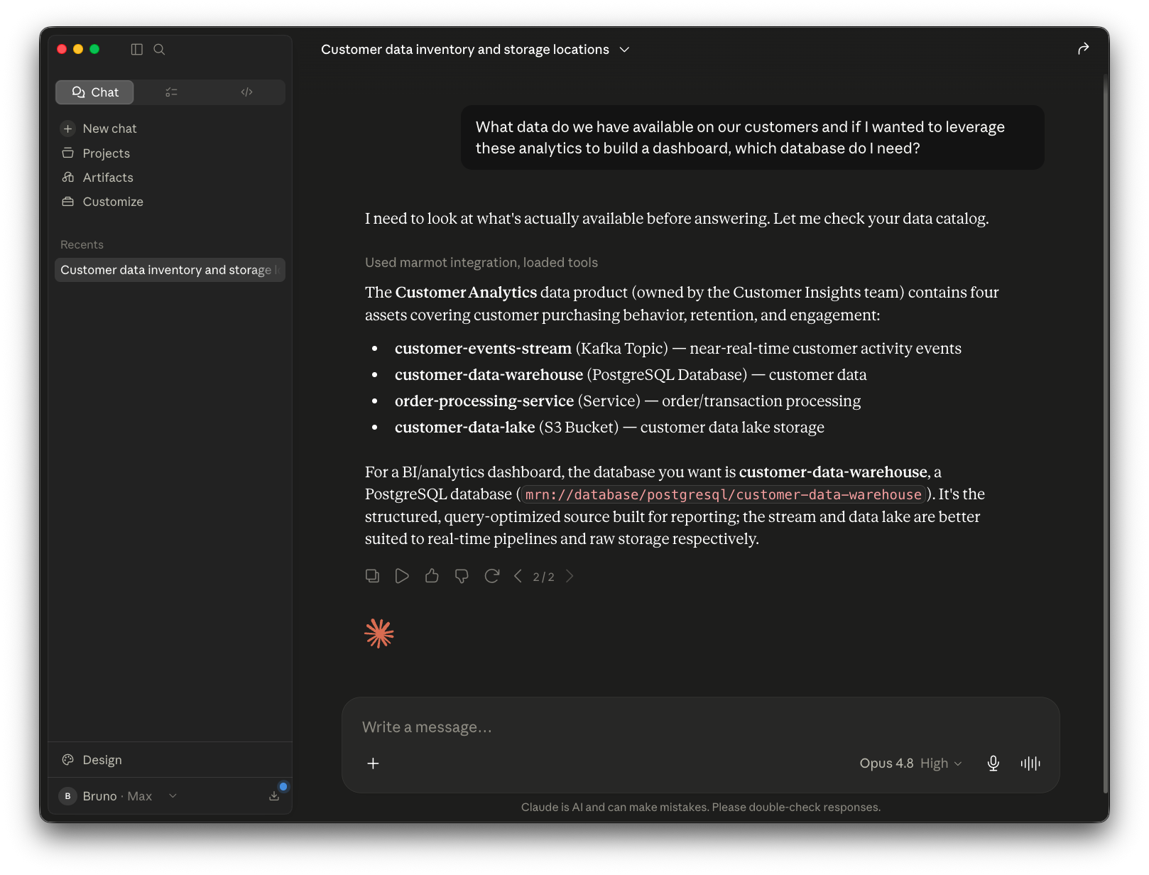Expand the conversation title dropdown

[x=624, y=50]
